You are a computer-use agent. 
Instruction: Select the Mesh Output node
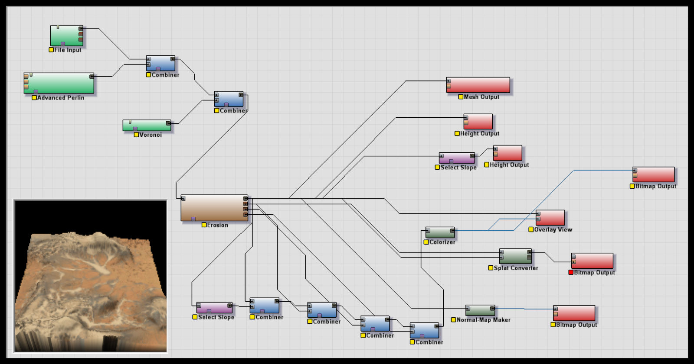478,84
